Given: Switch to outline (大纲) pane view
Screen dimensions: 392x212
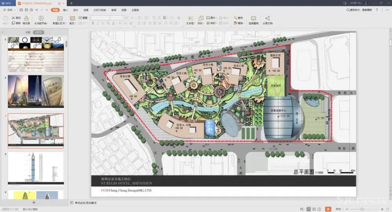Looking at the screenshot, I should [27, 32].
